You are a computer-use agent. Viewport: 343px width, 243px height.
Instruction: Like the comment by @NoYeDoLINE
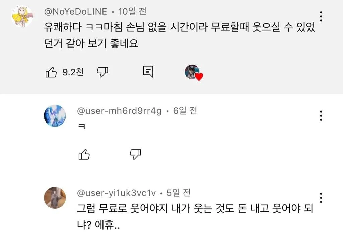pos(51,72)
